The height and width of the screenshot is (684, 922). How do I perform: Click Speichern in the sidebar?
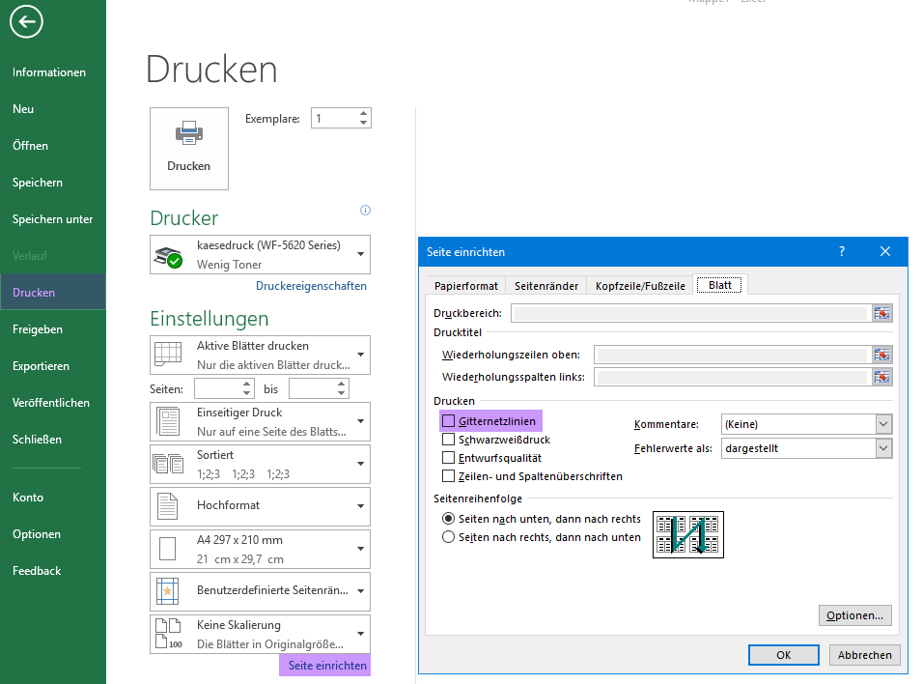click(x=37, y=183)
